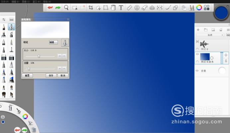Image resolution: width=230 pixels, height=133 pixels.
Task: Decrease flow with left arrow stepper
Action: 60,68
